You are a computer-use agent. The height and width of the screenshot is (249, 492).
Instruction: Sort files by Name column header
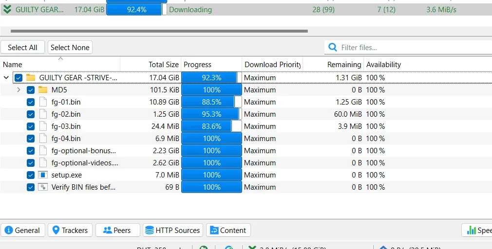pos(60,65)
